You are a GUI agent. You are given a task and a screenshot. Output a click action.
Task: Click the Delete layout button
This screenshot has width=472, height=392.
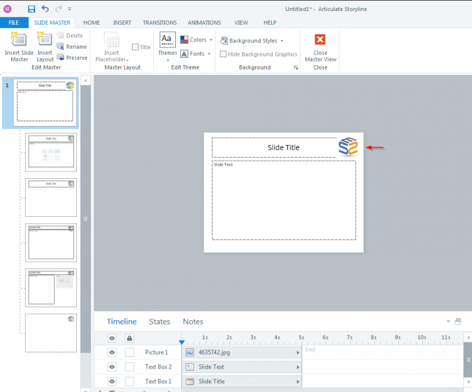tap(70, 36)
